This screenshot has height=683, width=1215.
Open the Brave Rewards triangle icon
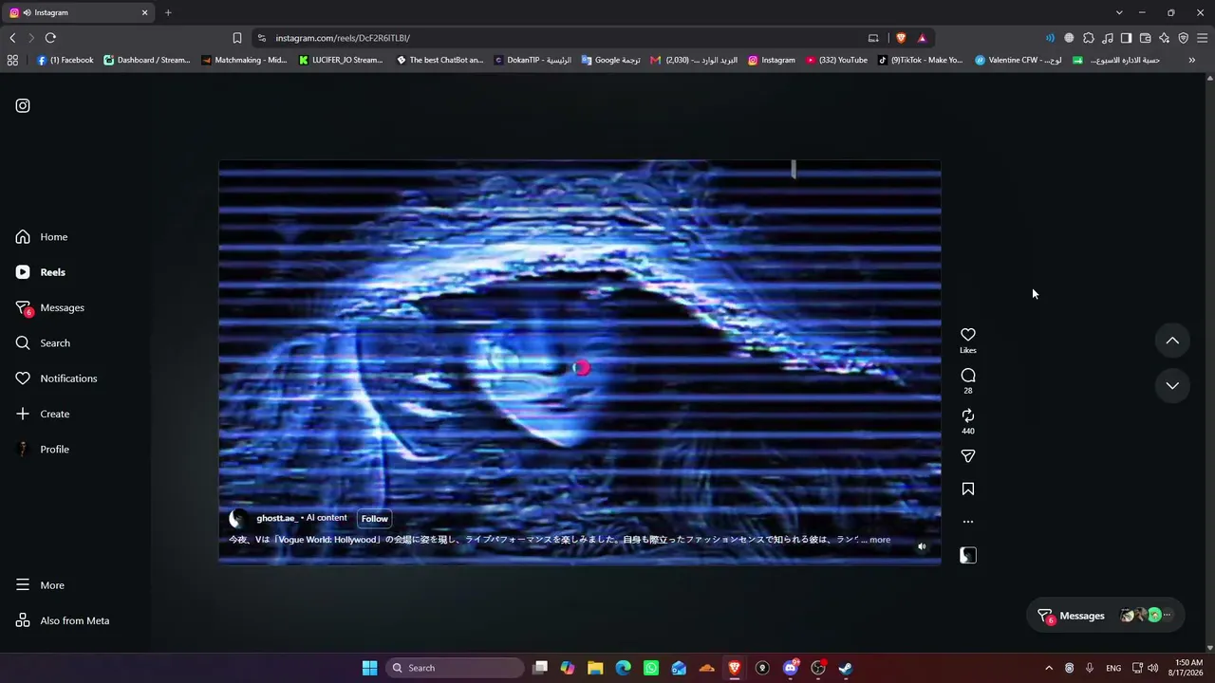[922, 38]
